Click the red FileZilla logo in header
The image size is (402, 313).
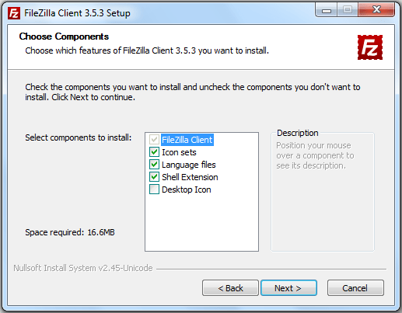[370, 47]
